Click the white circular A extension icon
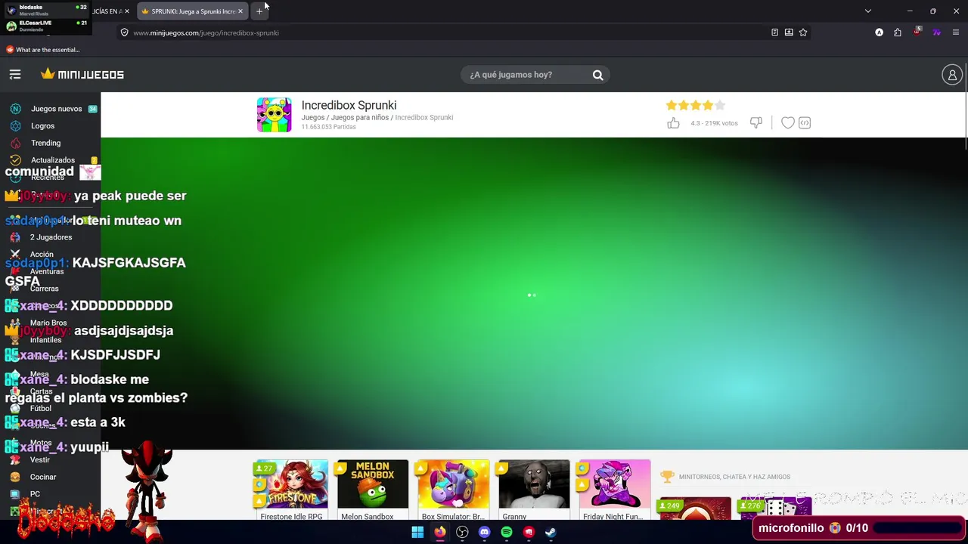Image resolution: width=968 pixels, height=544 pixels. pos(879,32)
